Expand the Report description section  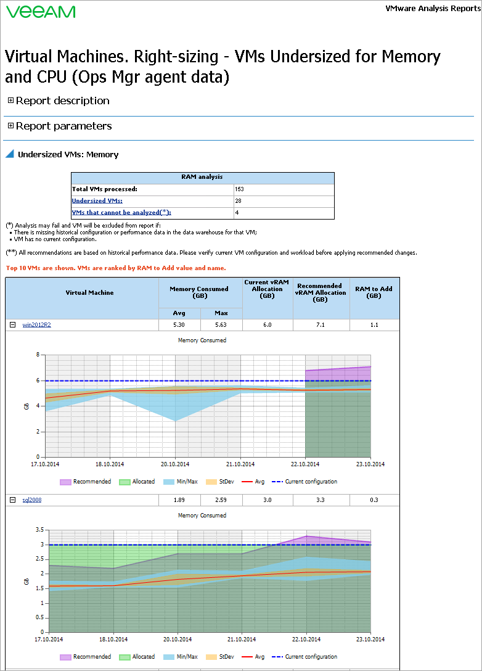tap(10, 101)
